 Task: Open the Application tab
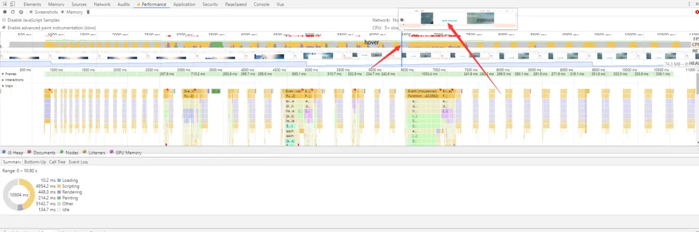(x=184, y=4)
